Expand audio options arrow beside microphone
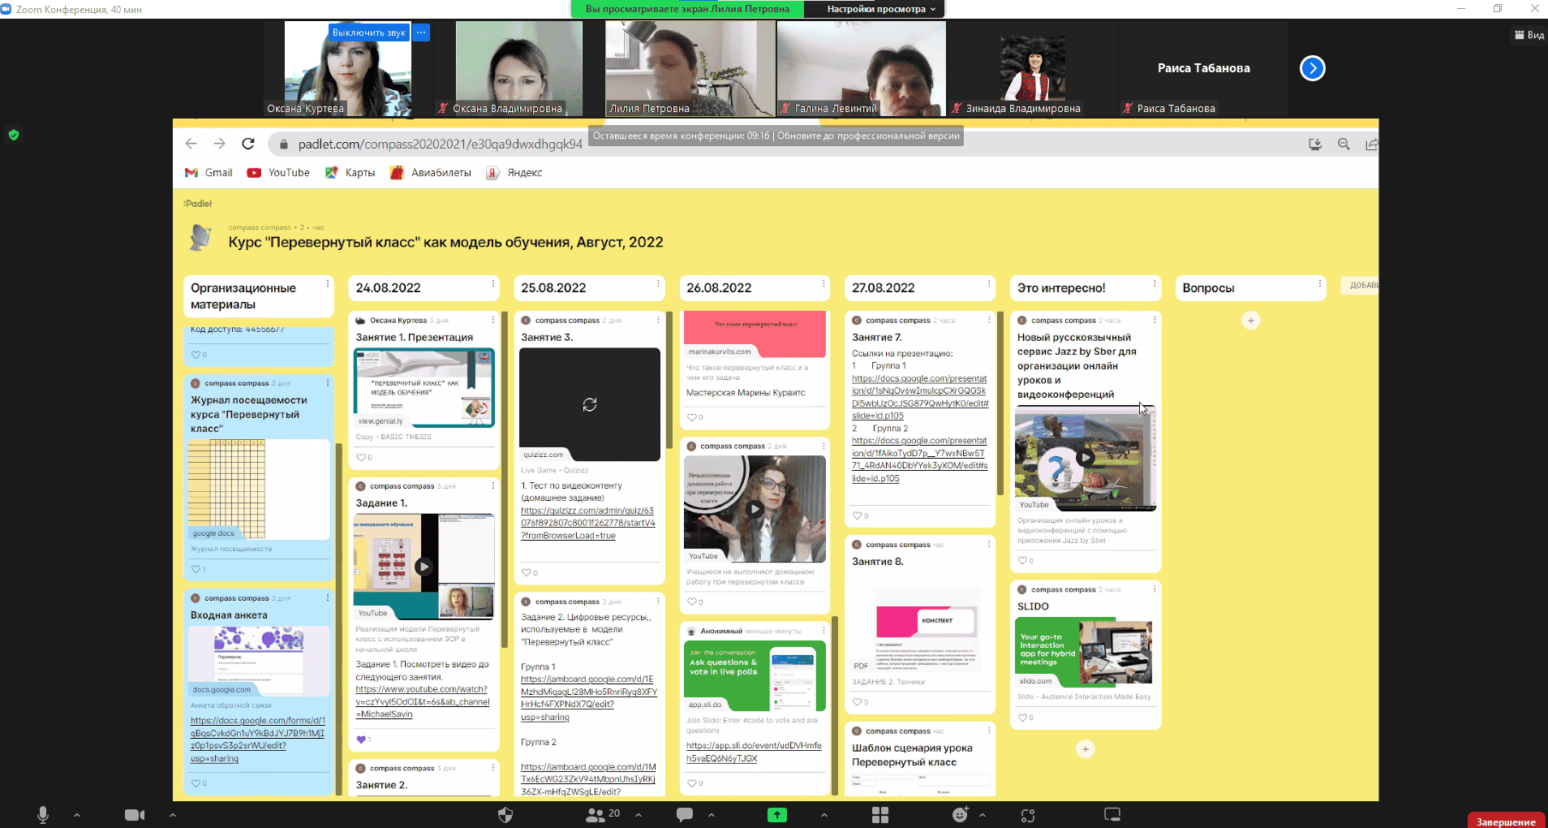The height and width of the screenshot is (828, 1548). pos(77,814)
